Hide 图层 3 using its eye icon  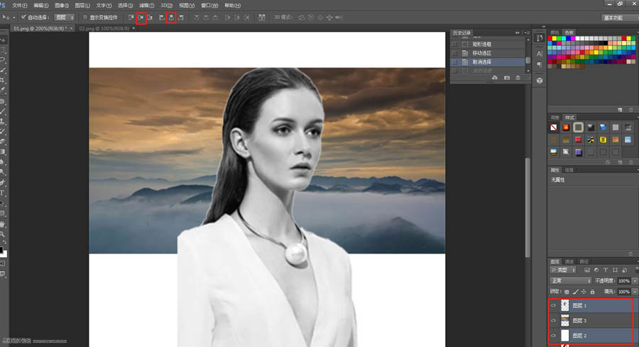553,321
